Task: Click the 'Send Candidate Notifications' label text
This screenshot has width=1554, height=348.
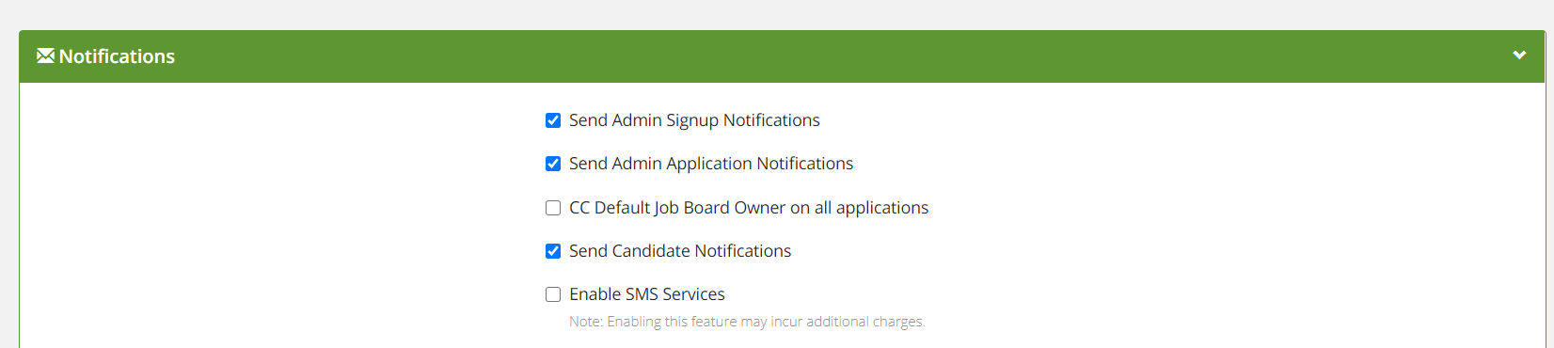Action: tap(680, 251)
